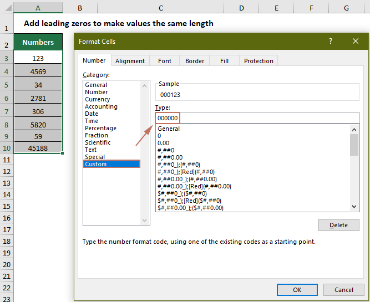Click the Type list scrollbar thumb
Image resolution: width=370 pixels, height=302 pixels.
click(x=354, y=145)
